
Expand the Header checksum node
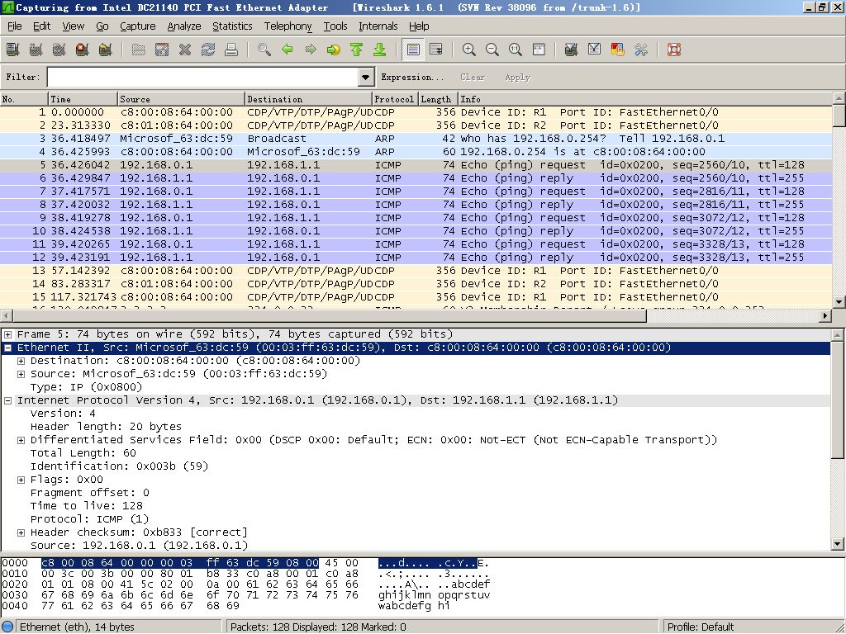pos(21,532)
